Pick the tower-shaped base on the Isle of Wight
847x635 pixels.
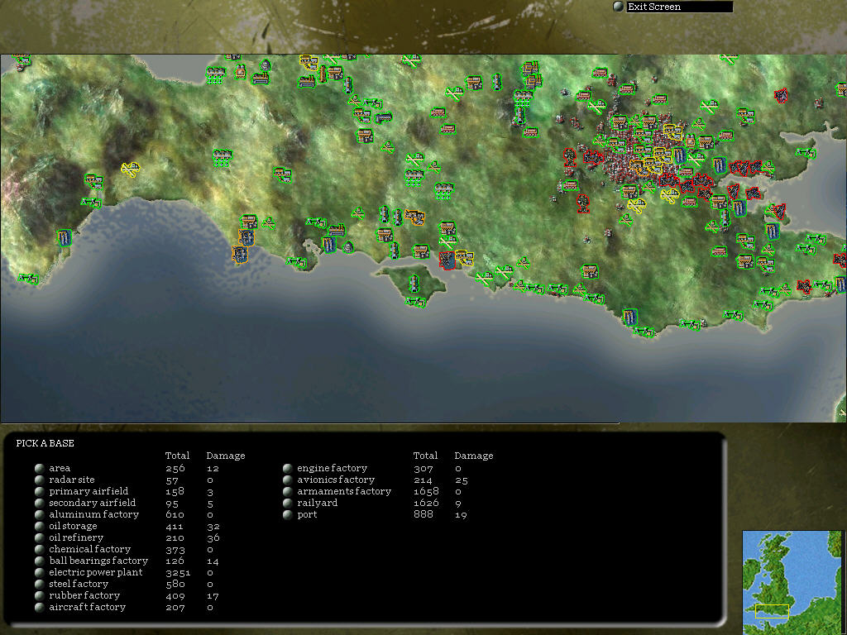414,283
